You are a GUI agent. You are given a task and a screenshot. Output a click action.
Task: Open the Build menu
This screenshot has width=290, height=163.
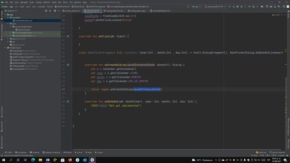(x=54, y=2)
